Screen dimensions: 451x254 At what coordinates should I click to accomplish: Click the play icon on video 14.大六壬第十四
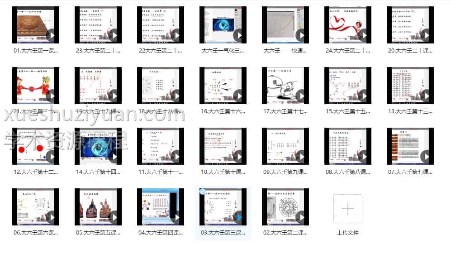[113, 157]
